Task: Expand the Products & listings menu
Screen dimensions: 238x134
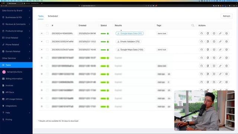Action: point(16,31)
